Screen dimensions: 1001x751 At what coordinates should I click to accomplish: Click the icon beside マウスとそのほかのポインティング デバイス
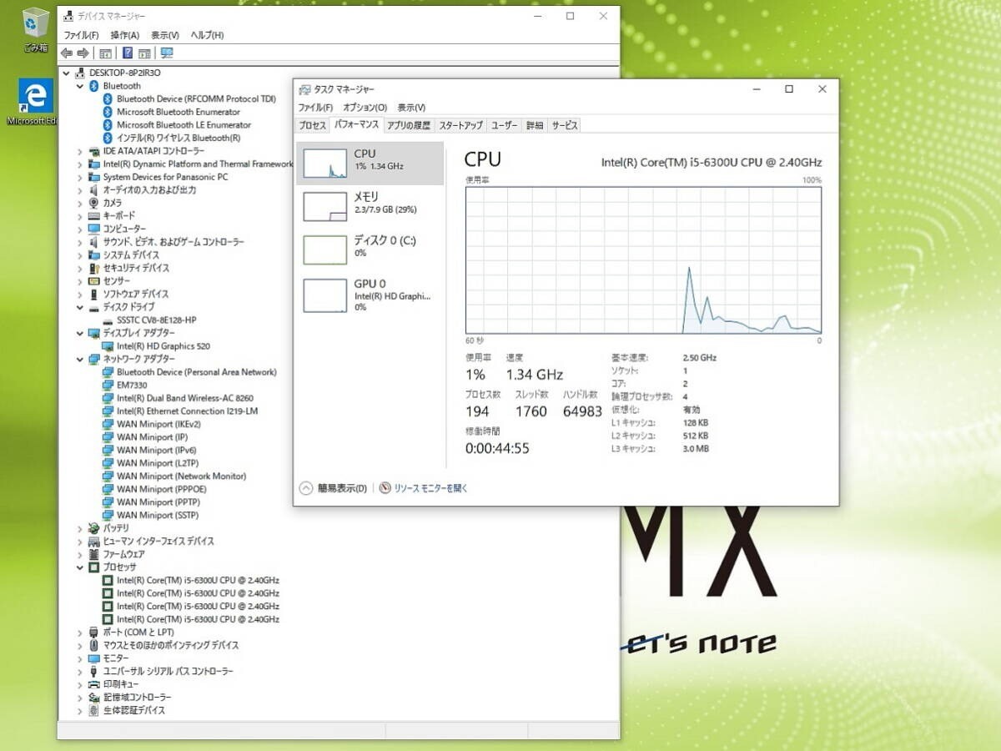(94, 646)
